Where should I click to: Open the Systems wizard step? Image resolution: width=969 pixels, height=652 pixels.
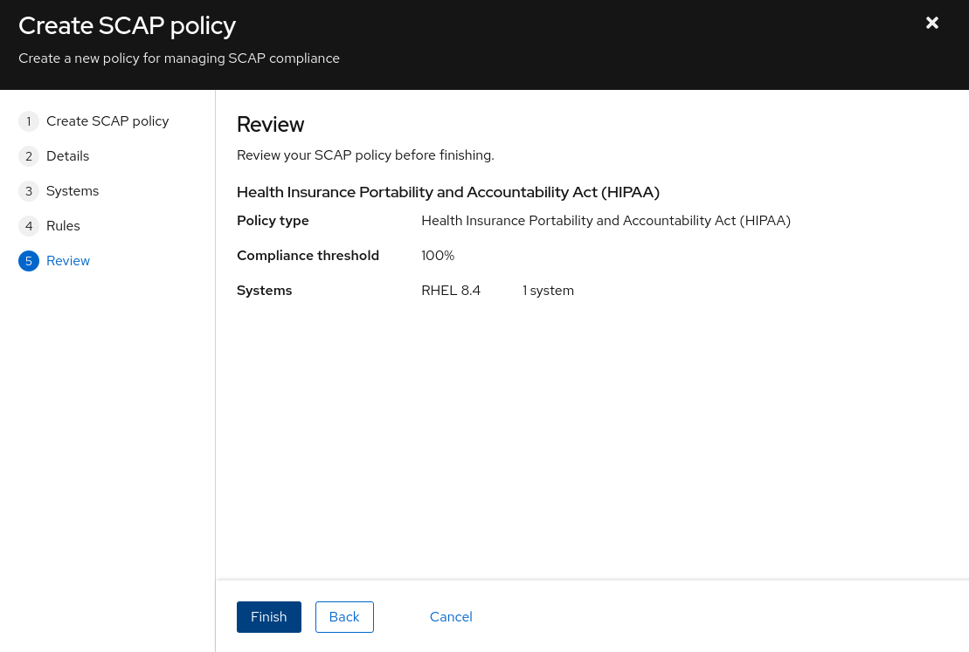[x=73, y=191]
